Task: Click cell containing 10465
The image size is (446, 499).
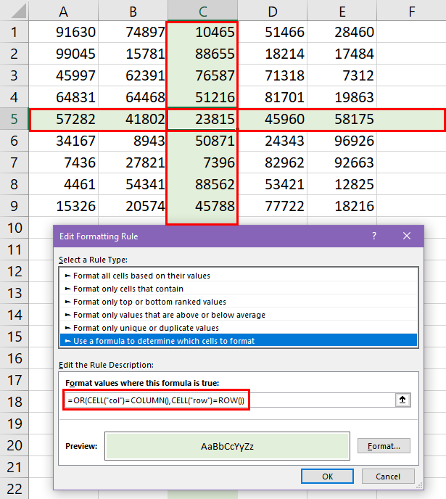Action: (202, 32)
